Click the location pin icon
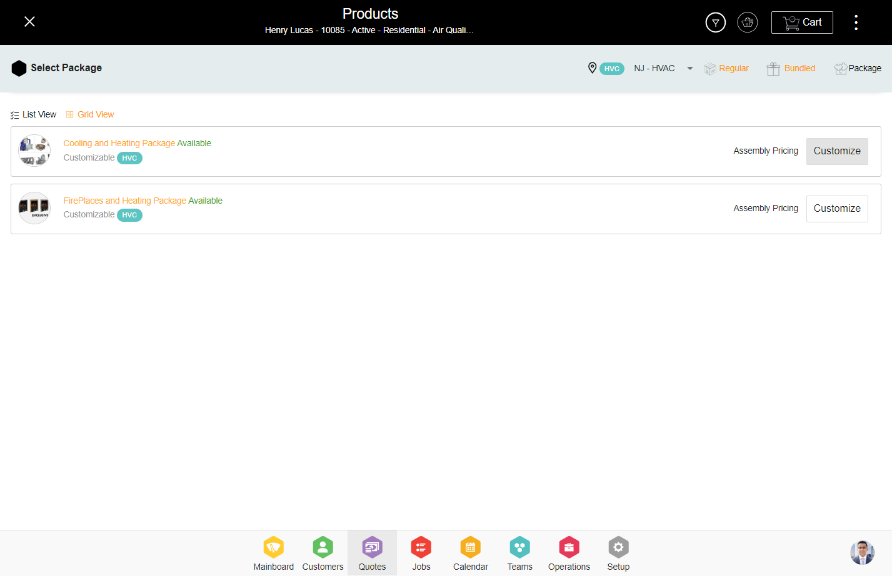The height and width of the screenshot is (576, 892). click(x=592, y=68)
